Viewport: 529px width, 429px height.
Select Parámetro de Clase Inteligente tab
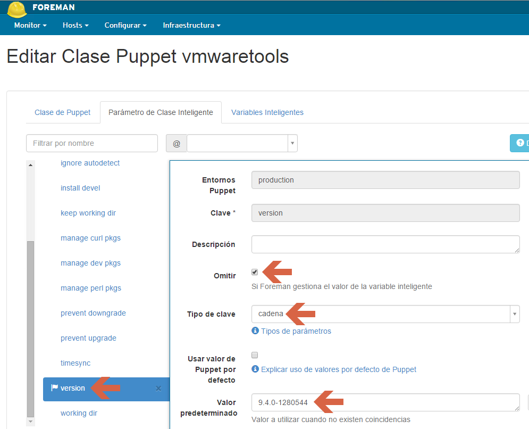point(161,112)
